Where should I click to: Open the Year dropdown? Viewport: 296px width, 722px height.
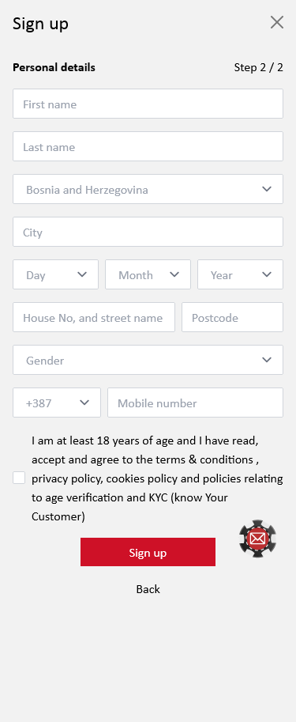pos(241,275)
